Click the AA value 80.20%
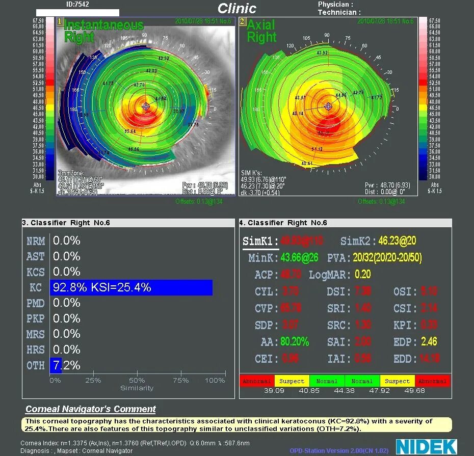Viewport: 474px width, 456px height. click(295, 342)
